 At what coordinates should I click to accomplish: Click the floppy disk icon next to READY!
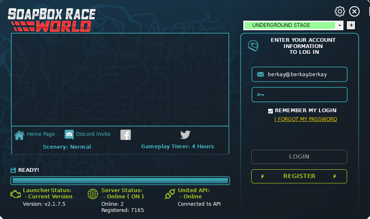point(13,170)
